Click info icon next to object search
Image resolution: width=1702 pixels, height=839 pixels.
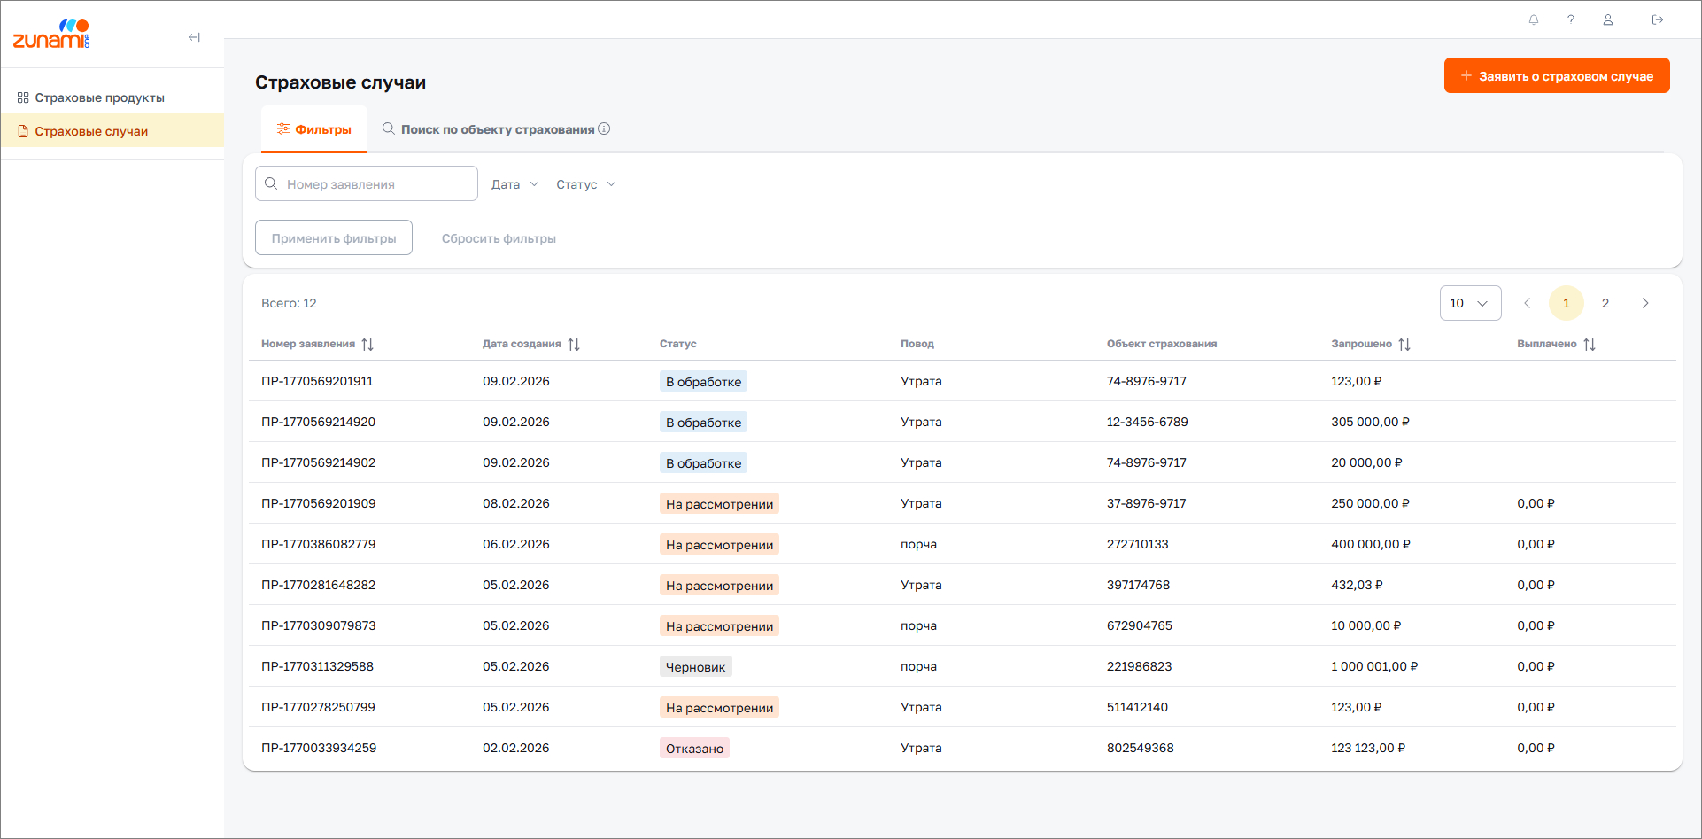pos(604,128)
